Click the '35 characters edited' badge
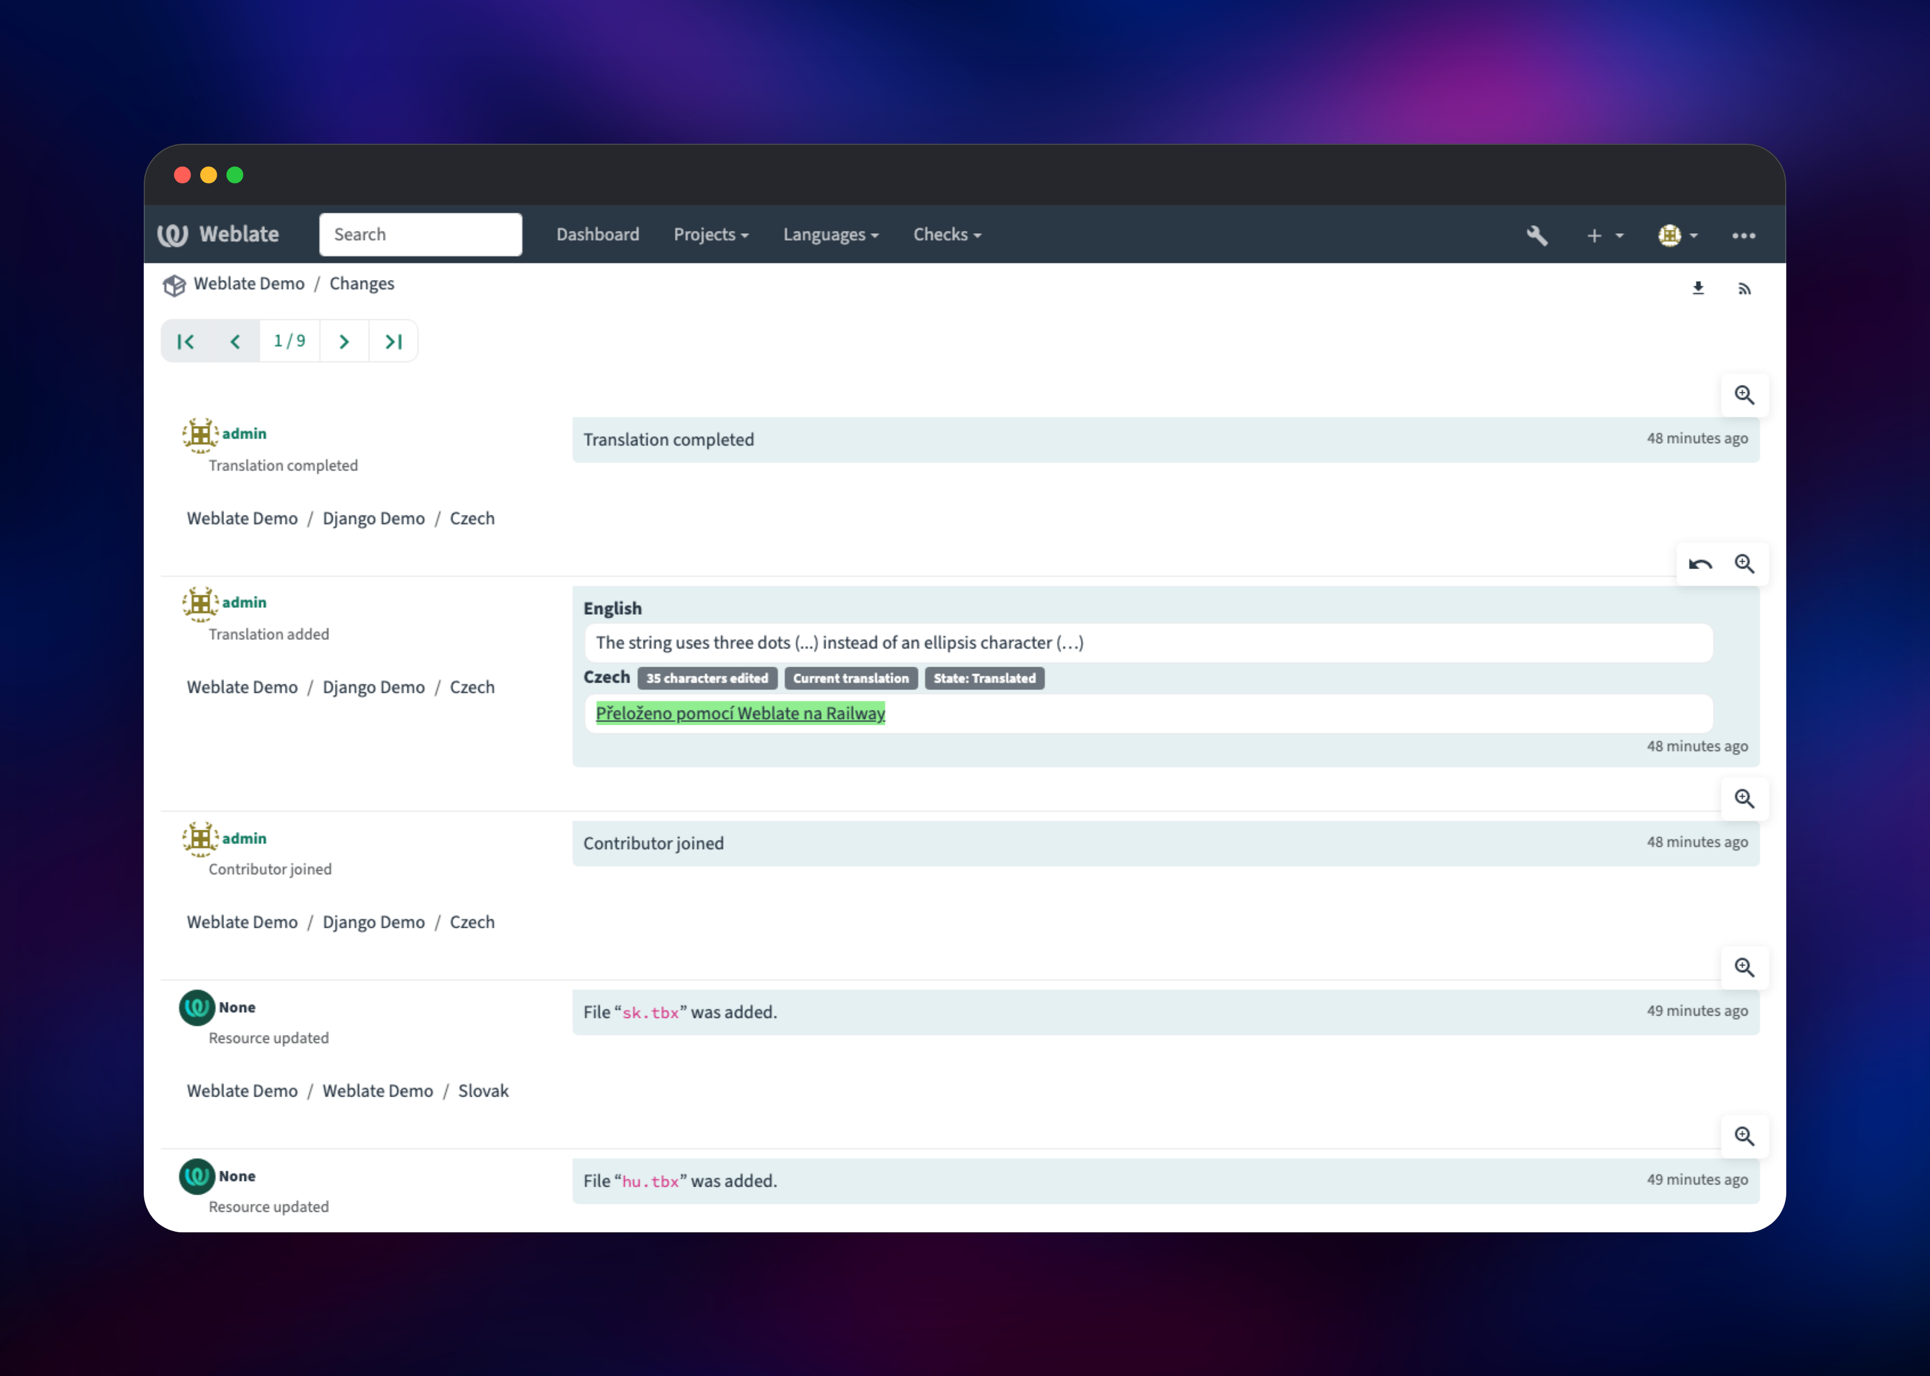 coord(707,679)
